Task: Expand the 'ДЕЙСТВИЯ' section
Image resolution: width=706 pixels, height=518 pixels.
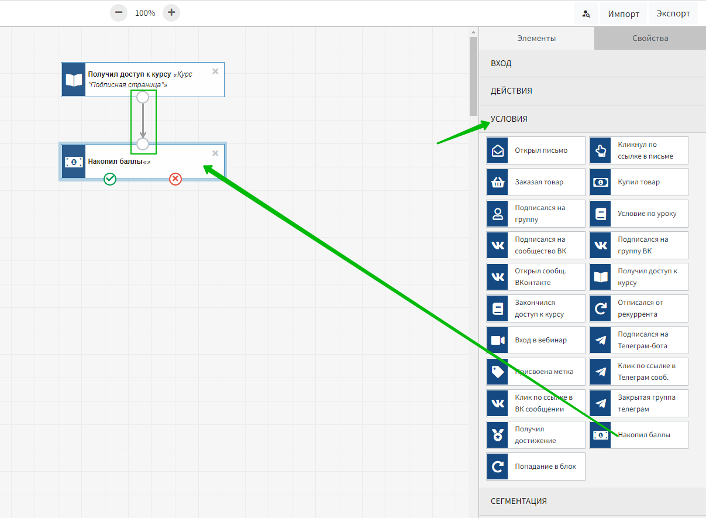Action: coord(592,91)
